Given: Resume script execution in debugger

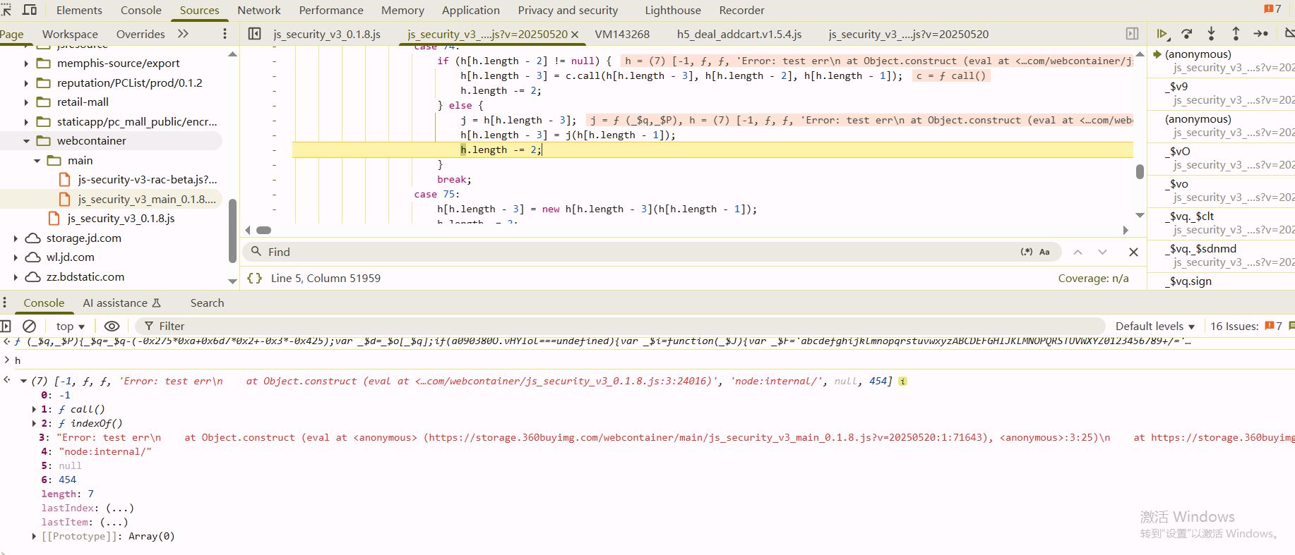Looking at the screenshot, I should (1162, 34).
